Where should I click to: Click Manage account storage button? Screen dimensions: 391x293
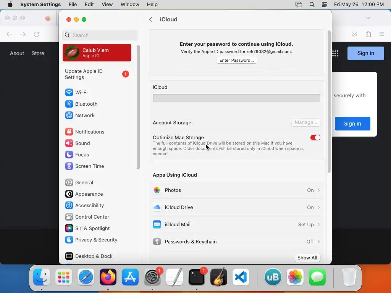click(306, 122)
